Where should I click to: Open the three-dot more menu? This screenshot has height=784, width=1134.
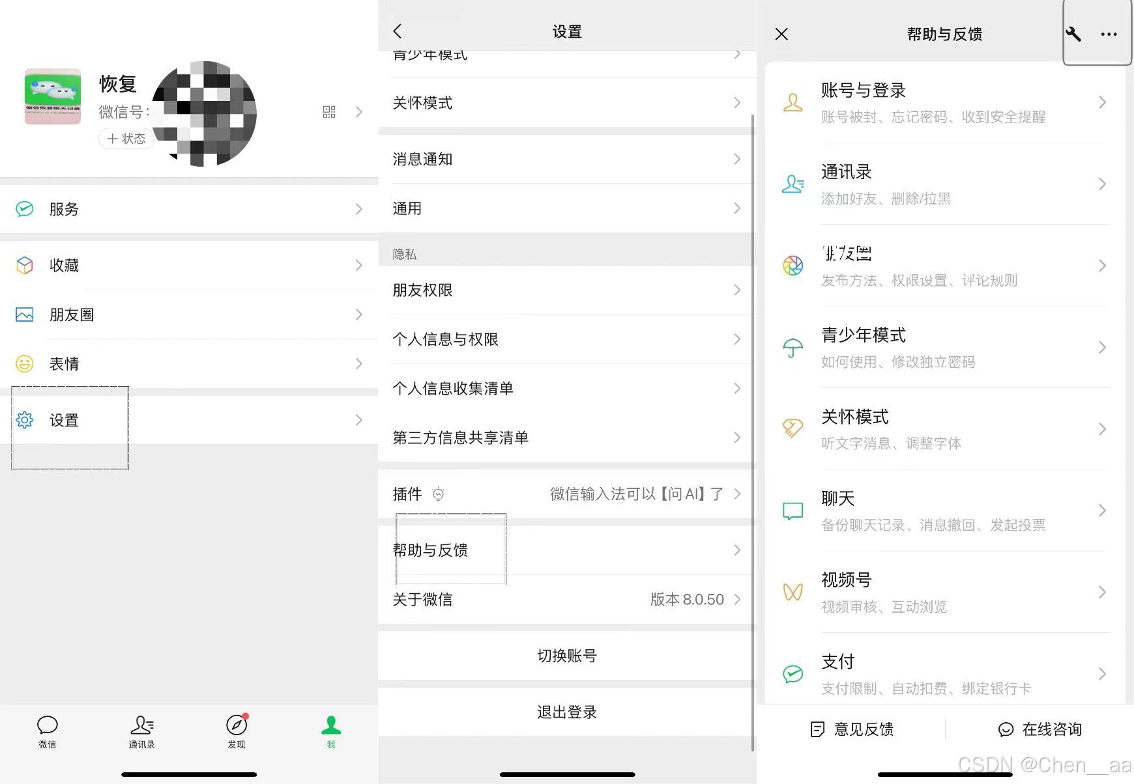[x=1109, y=34]
